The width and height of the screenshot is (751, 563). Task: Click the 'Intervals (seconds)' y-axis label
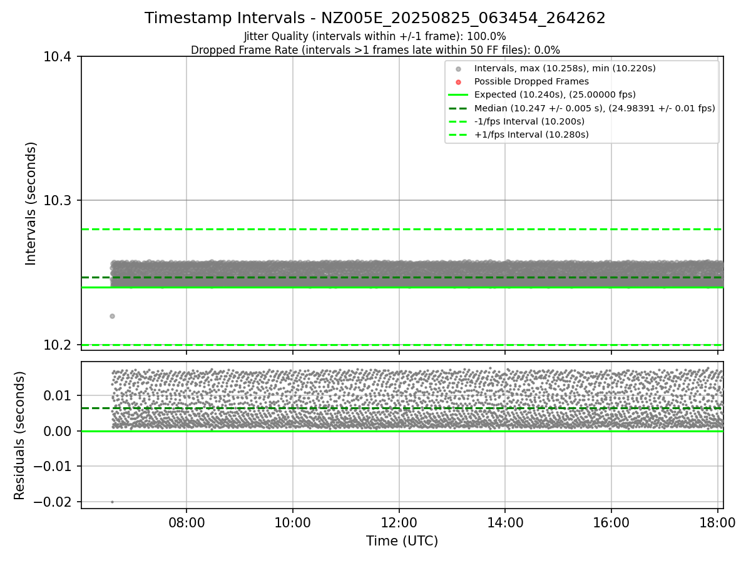(32, 203)
